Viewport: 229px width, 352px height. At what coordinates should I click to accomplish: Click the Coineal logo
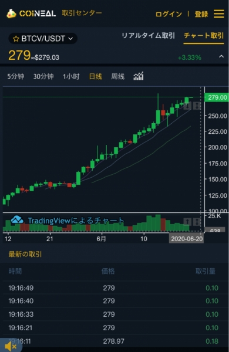coord(31,13)
